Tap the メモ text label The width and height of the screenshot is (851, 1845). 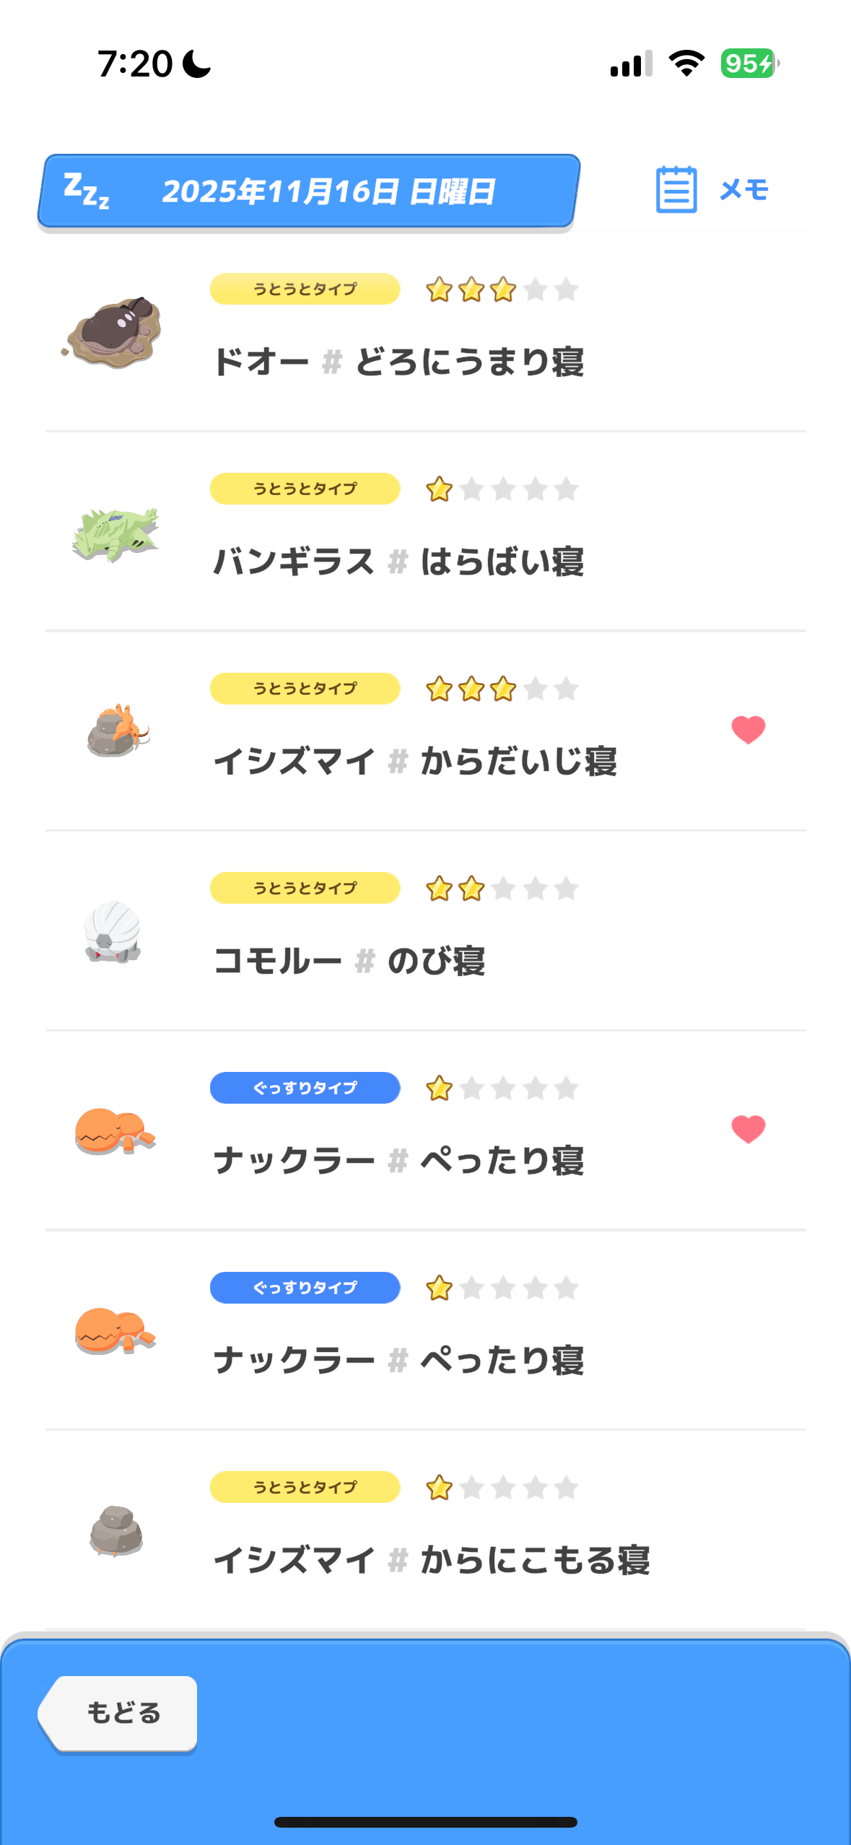744,191
